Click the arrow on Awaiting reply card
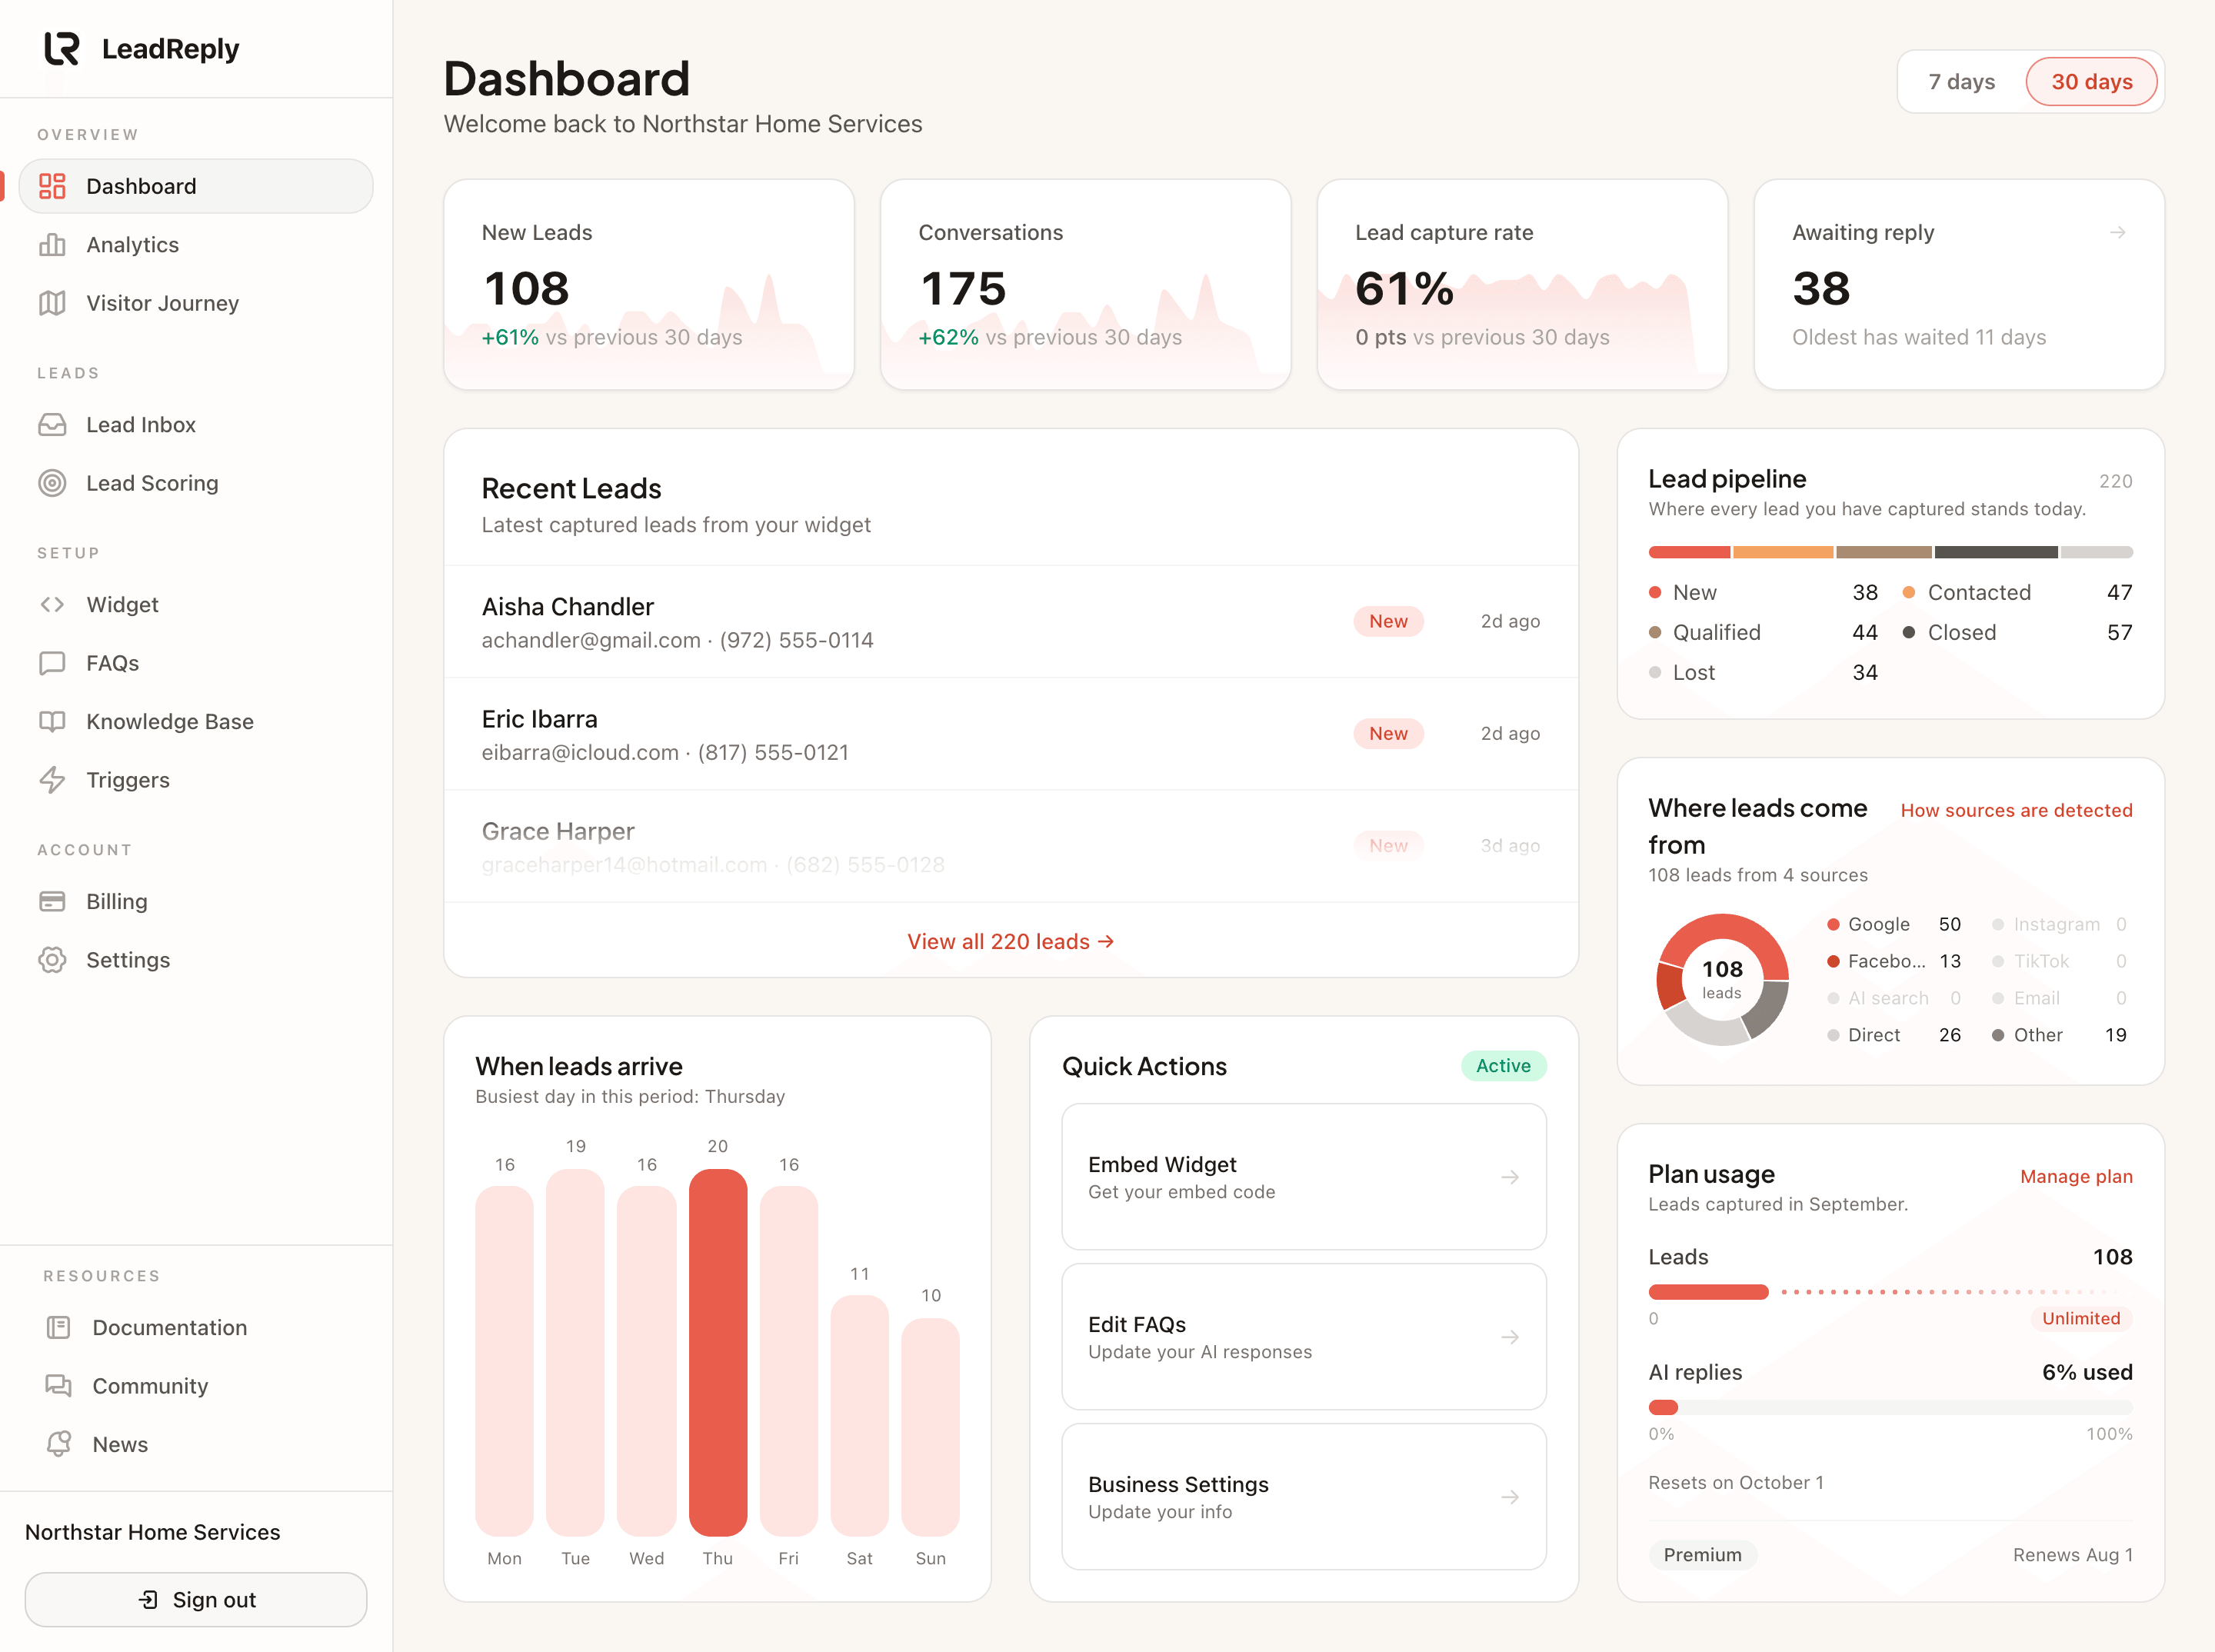This screenshot has height=1652, width=2215. [x=2117, y=232]
